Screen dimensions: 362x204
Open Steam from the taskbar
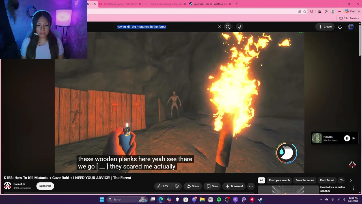[260, 199]
